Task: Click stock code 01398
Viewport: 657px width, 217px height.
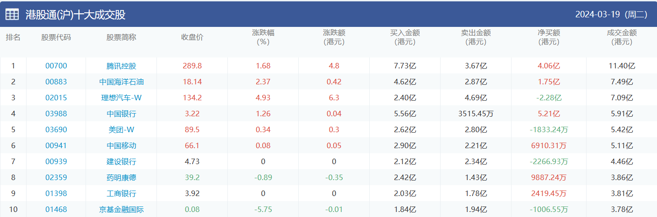Action: [x=56, y=193]
